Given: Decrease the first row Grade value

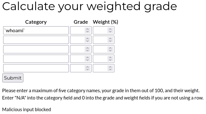Looking at the screenshot, I should coord(87,32).
